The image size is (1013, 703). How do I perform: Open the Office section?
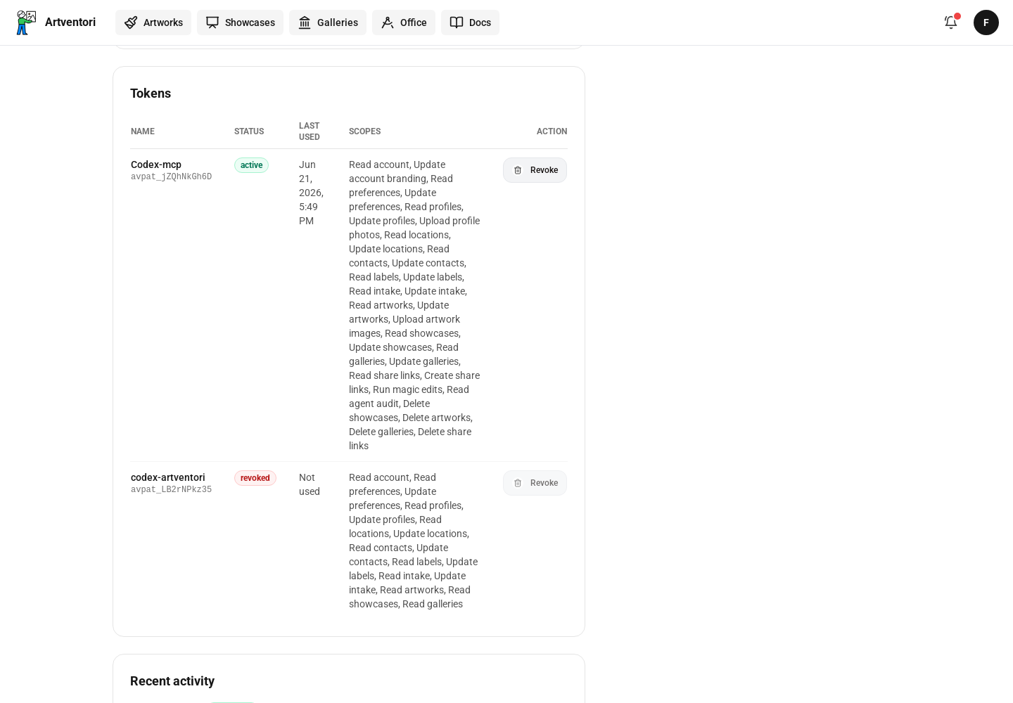pyautogui.click(x=404, y=22)
